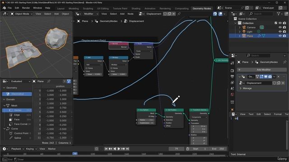289x162 pixels.
Task: Open View Layer properties tab icon
Action: pos(232,82)
